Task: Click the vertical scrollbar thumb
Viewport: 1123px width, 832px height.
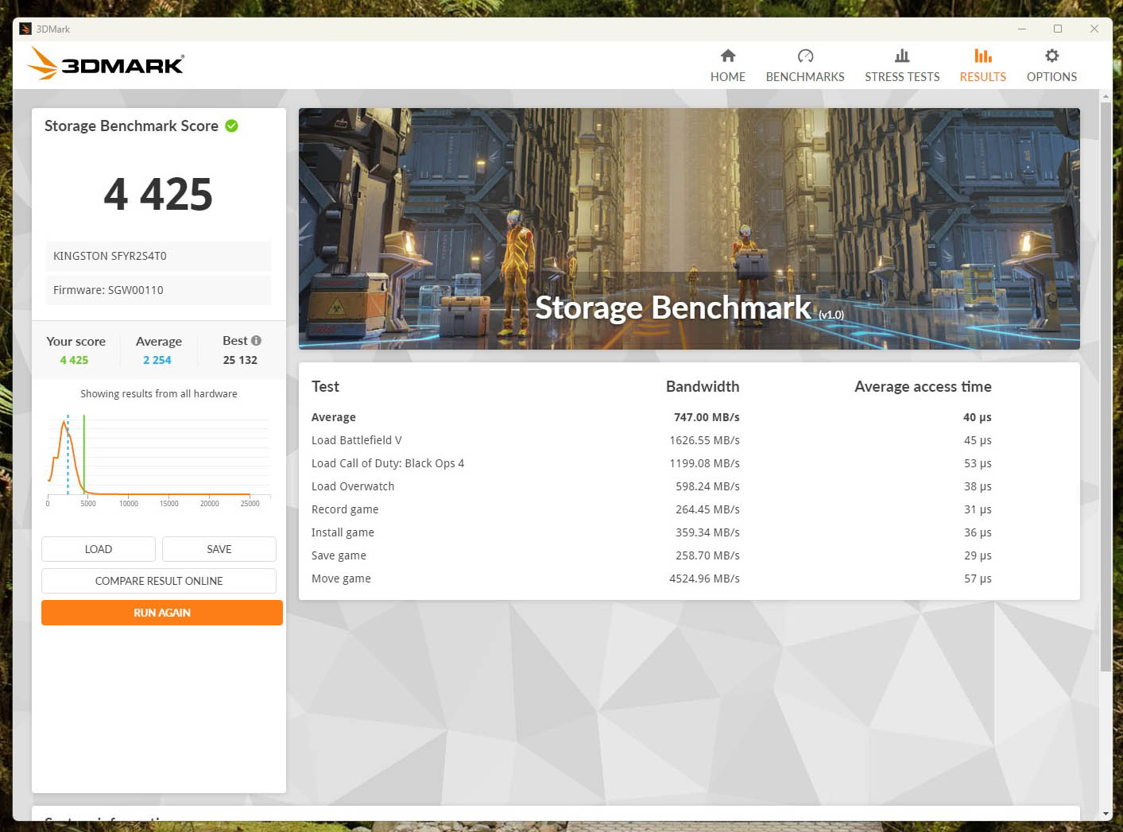Action: (x=1106, y=387)
